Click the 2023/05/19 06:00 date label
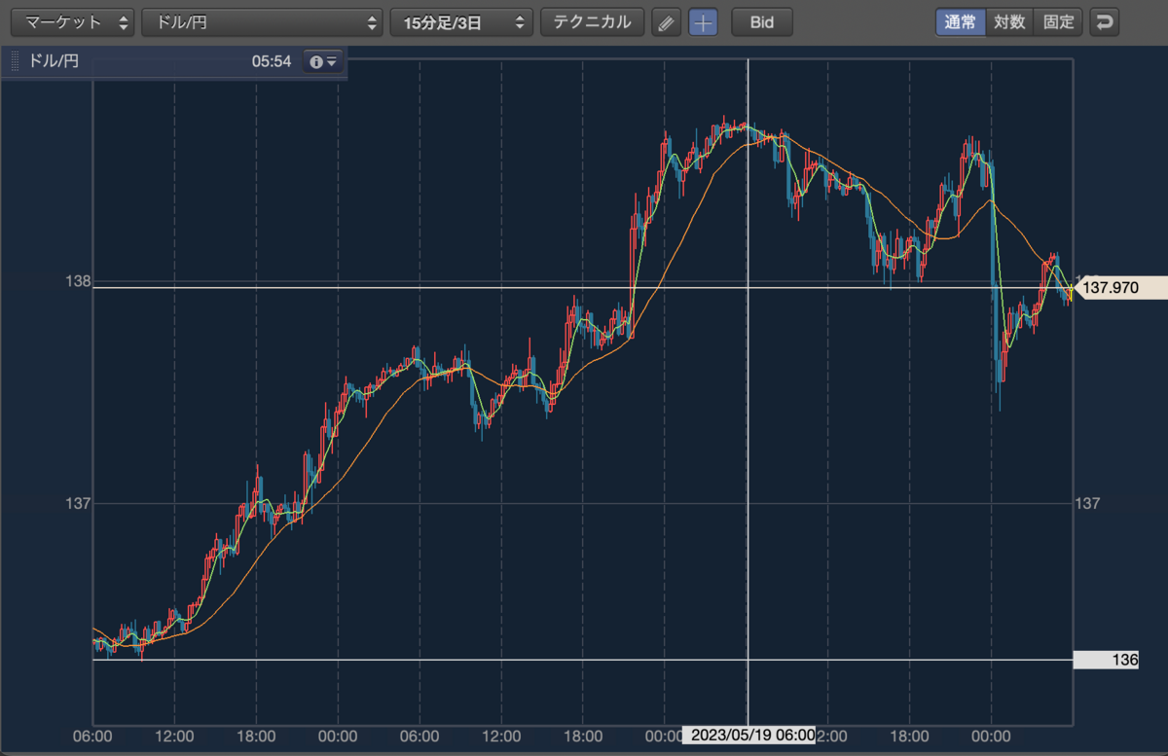The width and height of the screenshot is (1168, 756). 748,736
